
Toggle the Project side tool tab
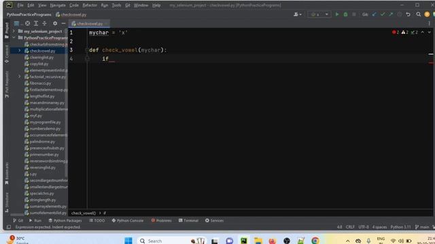click(7, 30)
